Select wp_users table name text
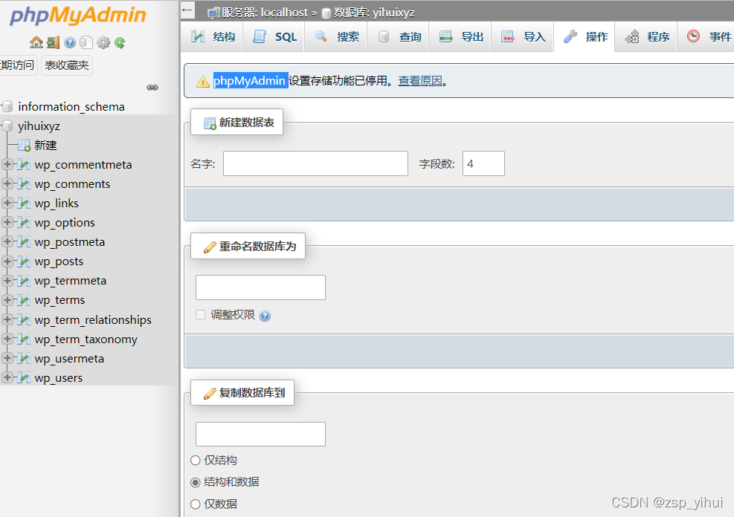 (x=59, y=378)
